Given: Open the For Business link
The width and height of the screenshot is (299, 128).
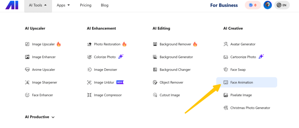Looking at the screenshot, I should point(224,5).
